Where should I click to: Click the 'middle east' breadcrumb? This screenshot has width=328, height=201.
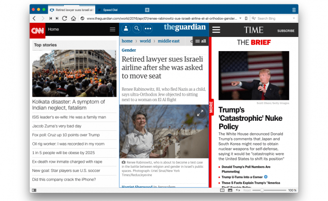[x=169, y=41]
